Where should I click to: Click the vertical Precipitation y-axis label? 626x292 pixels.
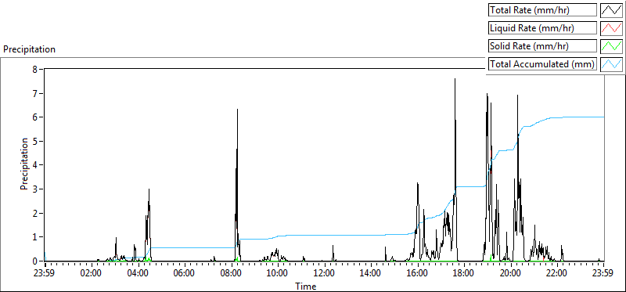click(25, 164)
